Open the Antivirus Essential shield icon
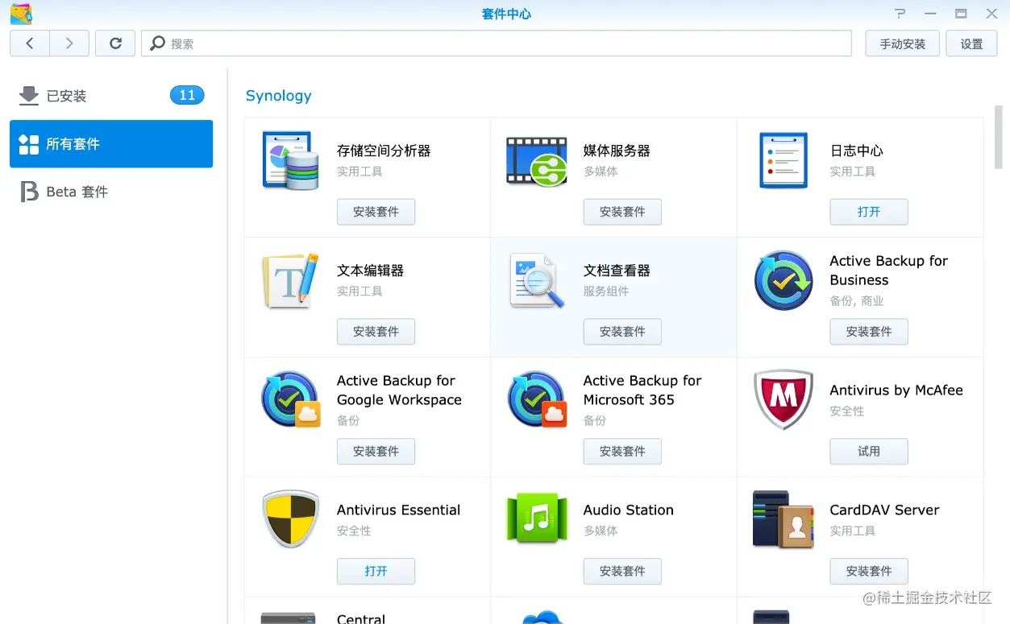 pos(291,519)
